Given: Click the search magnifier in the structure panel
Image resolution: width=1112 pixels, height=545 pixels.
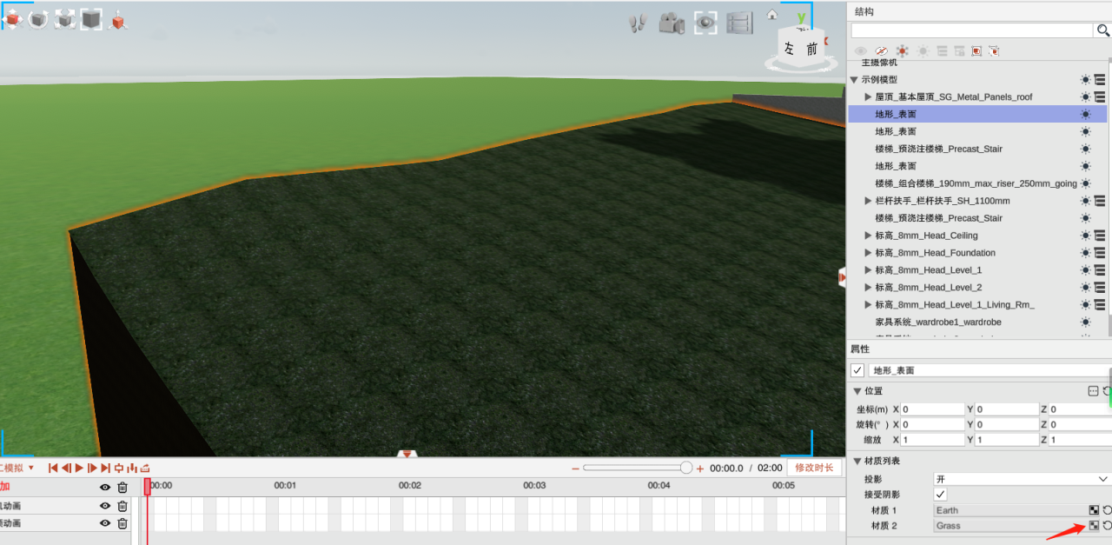Looking at the screenshot, I should click(x=1103, y=30).
